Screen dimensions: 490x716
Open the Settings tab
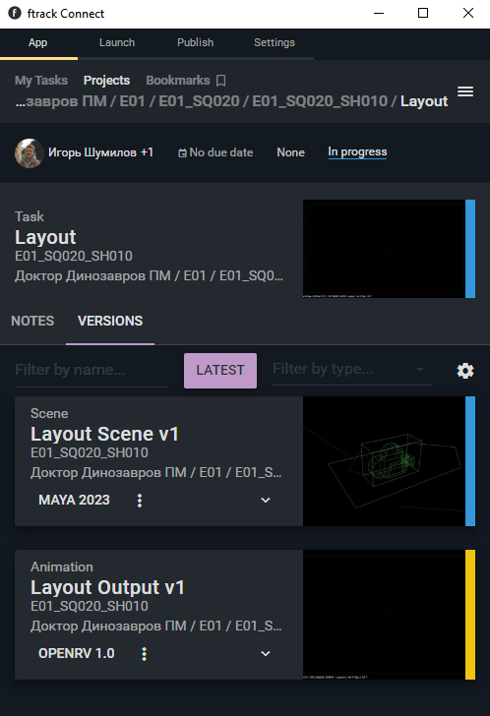coord(274,43)
